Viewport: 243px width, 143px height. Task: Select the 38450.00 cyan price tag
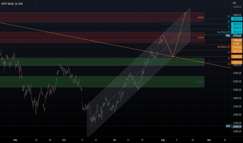[237, 24]
